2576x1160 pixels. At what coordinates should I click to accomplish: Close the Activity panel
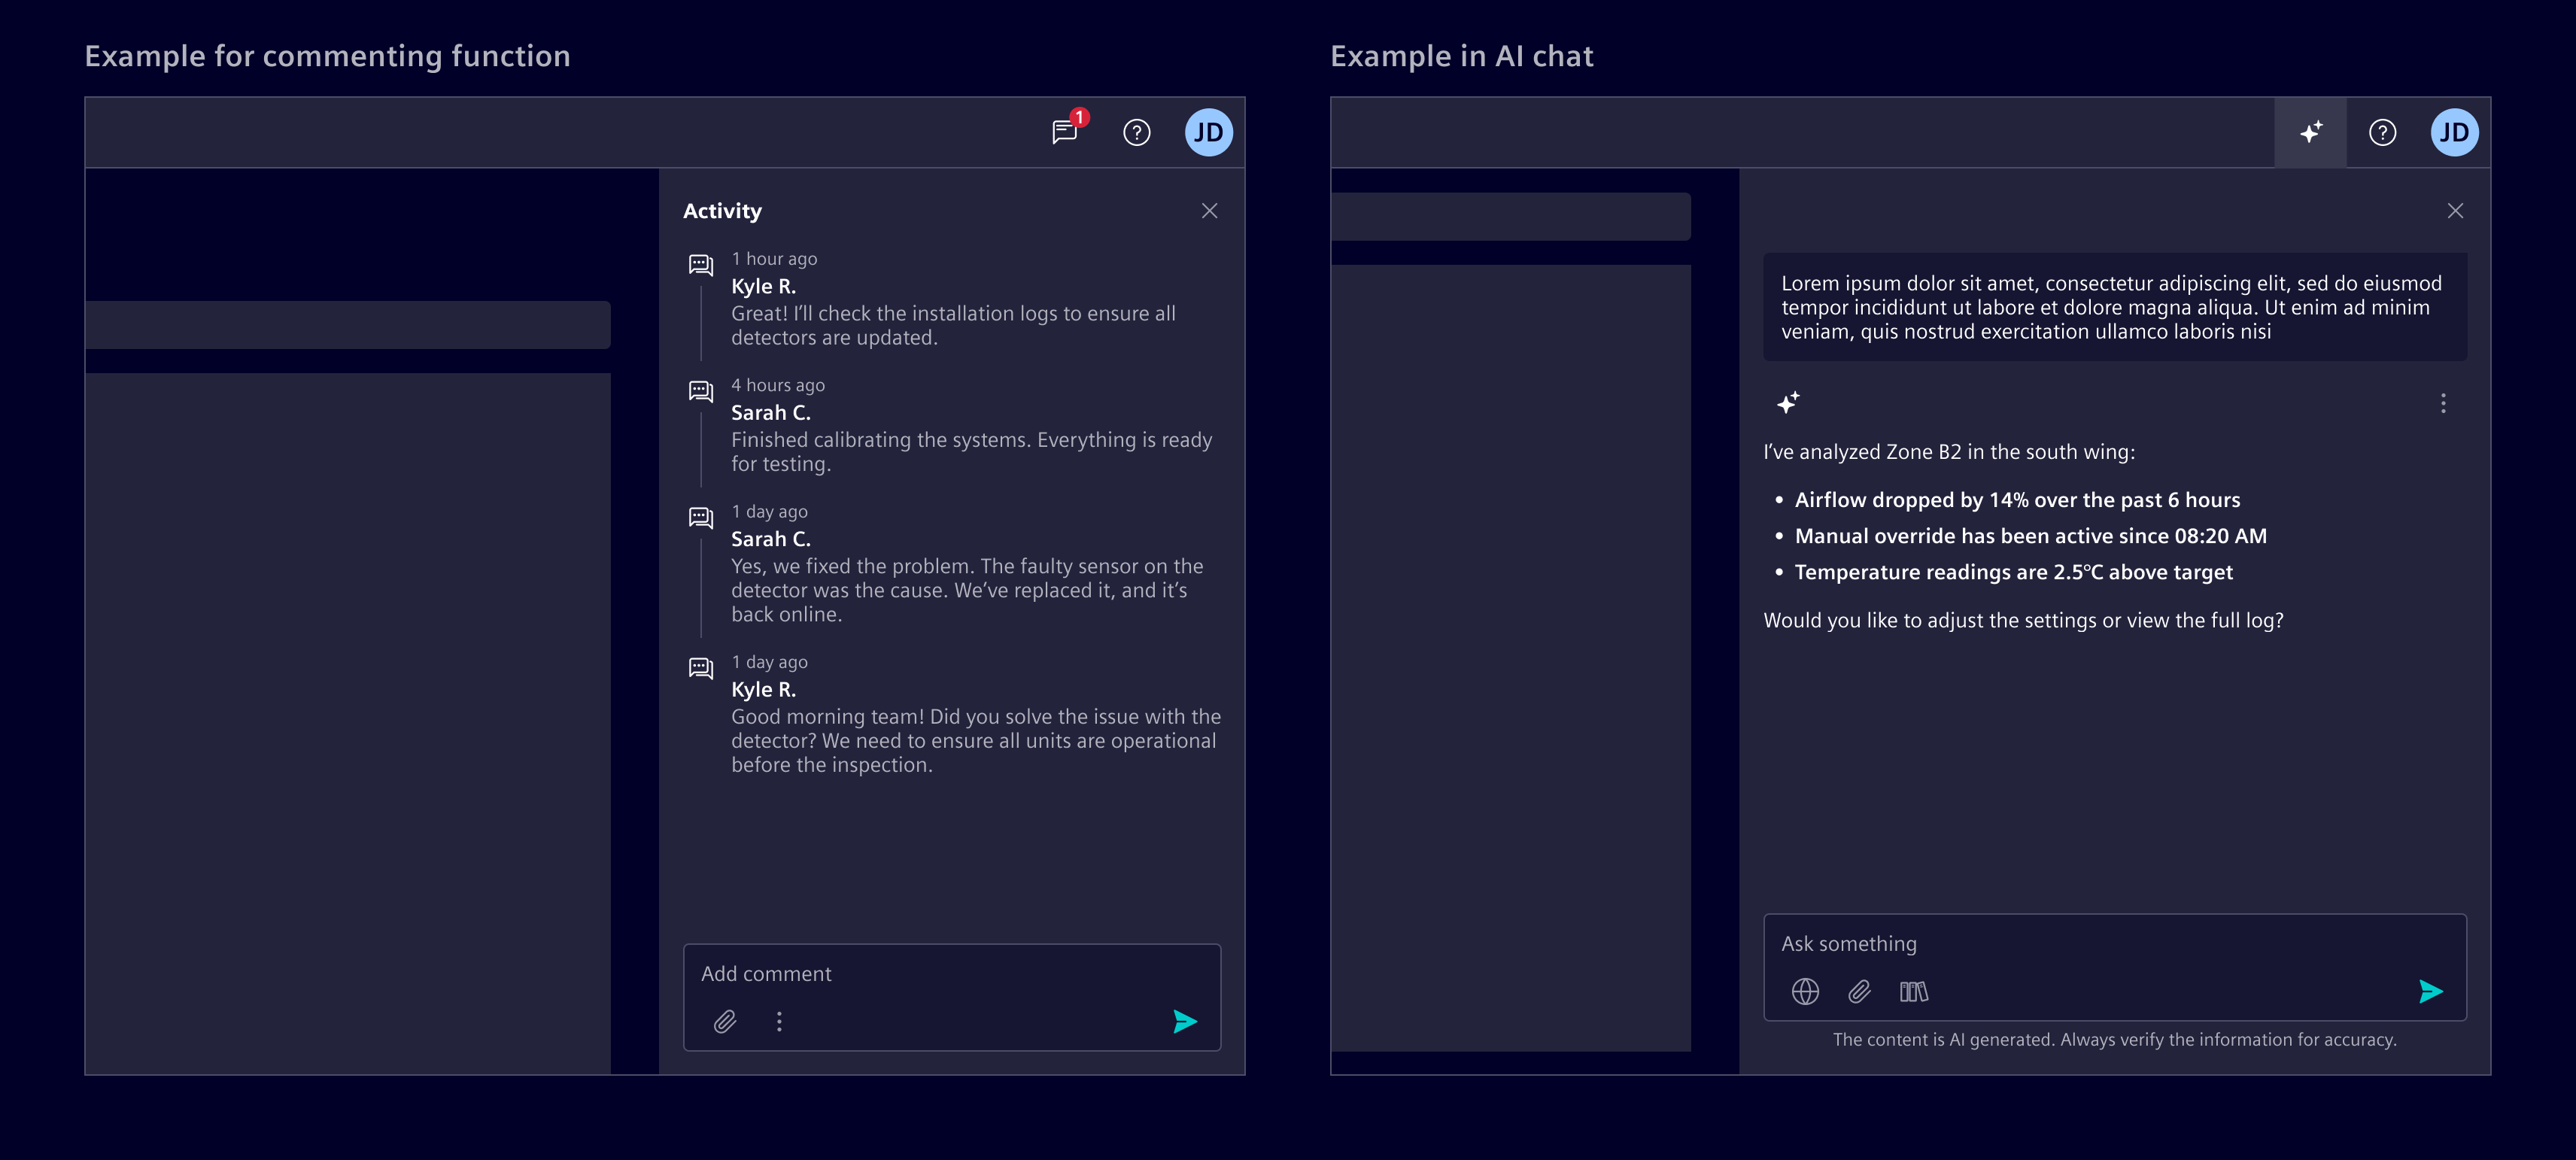click(x=1209, y=210)
